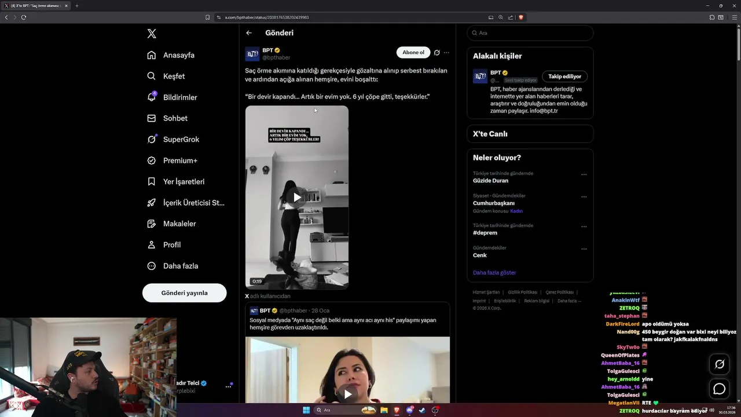
Task: Click the İçerik Üreticisi rocket icon
Action: (x=152, y=203)
